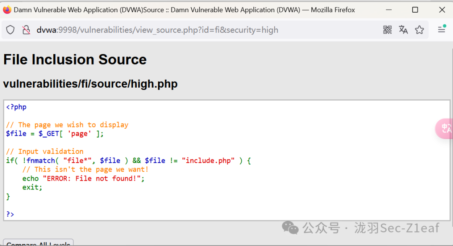This screenshot has width=453, height=246.
Task: Click the Firefox logo in title bar
Action: tap(7, 10)
